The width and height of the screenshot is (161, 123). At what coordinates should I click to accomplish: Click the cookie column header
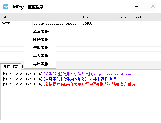[x=121, y=17]
